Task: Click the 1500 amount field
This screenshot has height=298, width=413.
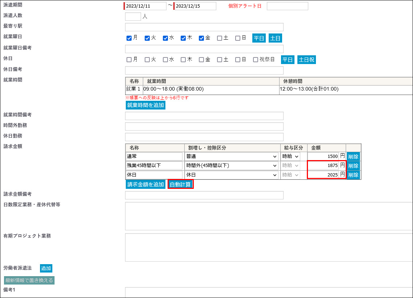Action: (x=323, y=156)
